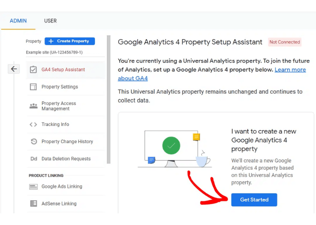
Task: Click the monitor checkmark illustration
Action: (175, 149)
